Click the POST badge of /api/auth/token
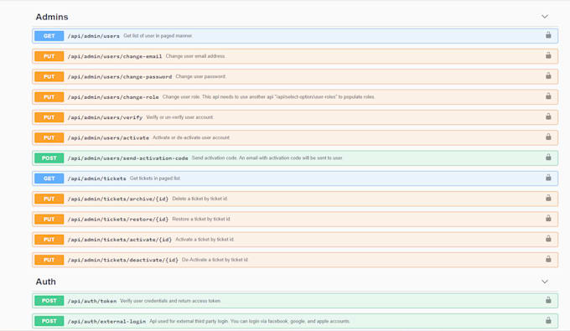The image size is (570, 331). [49, 301]
